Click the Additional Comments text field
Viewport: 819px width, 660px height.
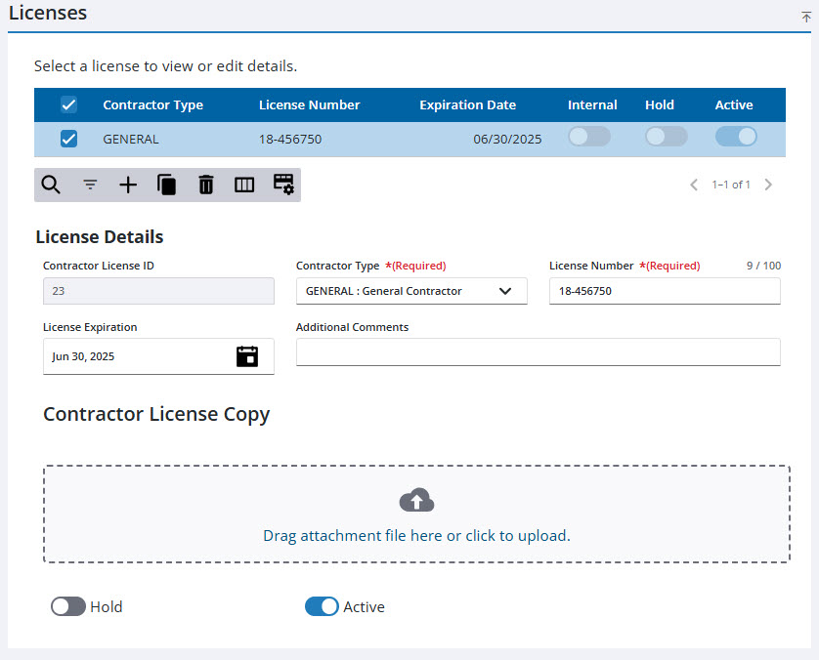tap(538, 352)
